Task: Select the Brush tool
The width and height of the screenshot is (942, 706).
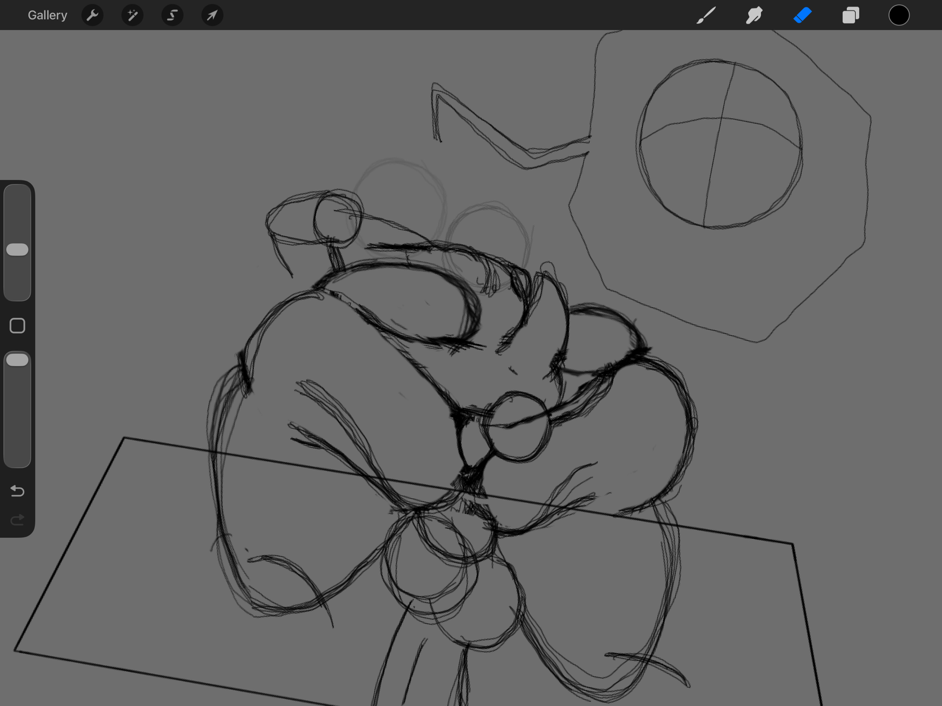Action: [706, 15]
